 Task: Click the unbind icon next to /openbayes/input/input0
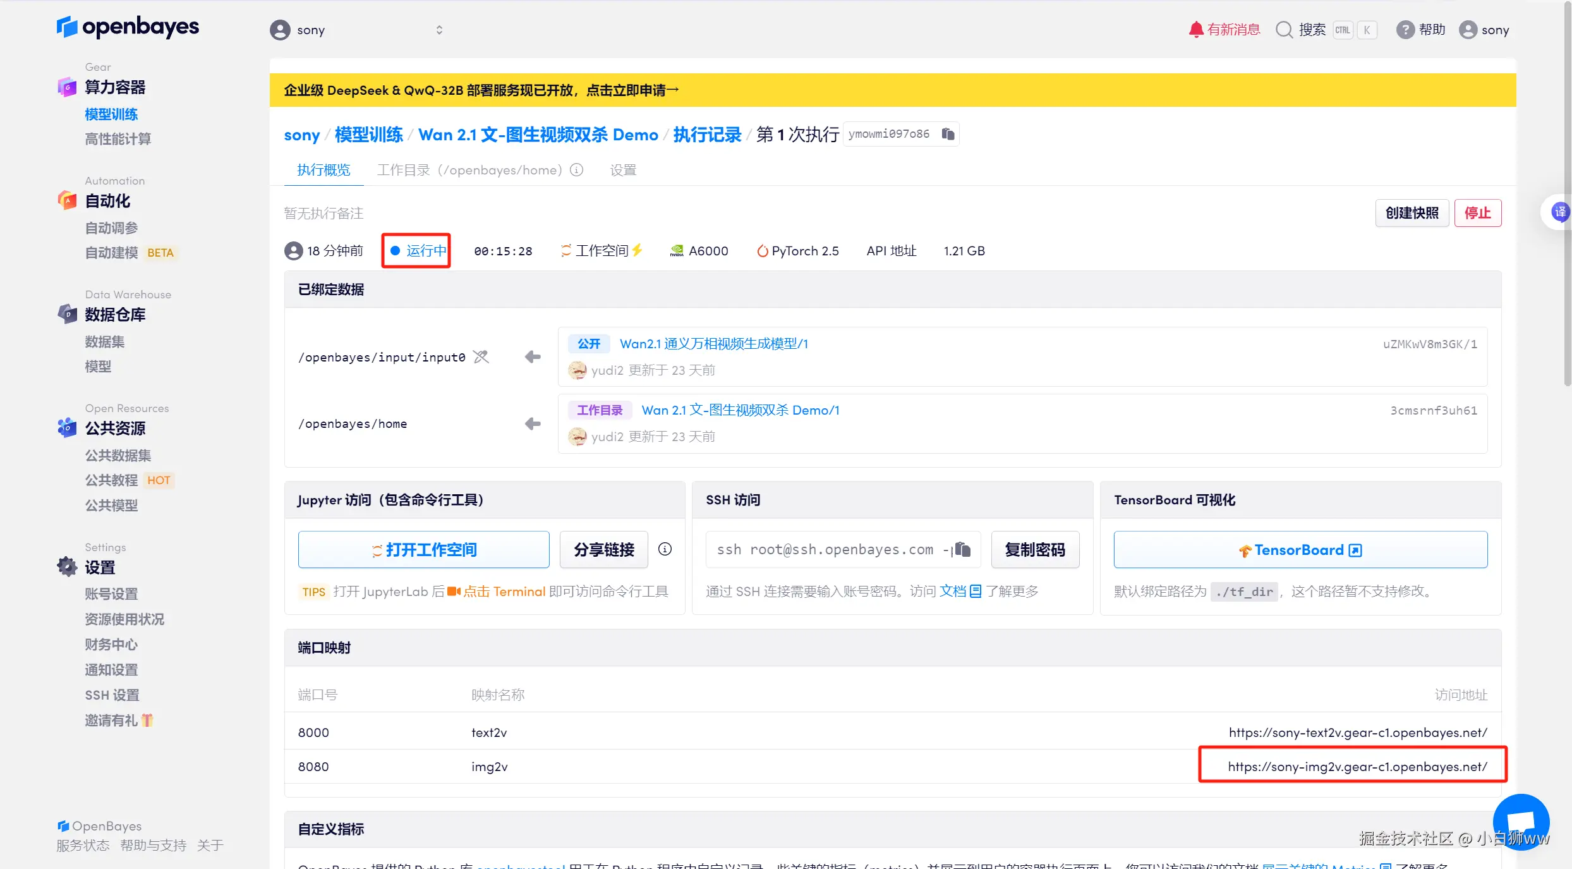pos(481,357)
